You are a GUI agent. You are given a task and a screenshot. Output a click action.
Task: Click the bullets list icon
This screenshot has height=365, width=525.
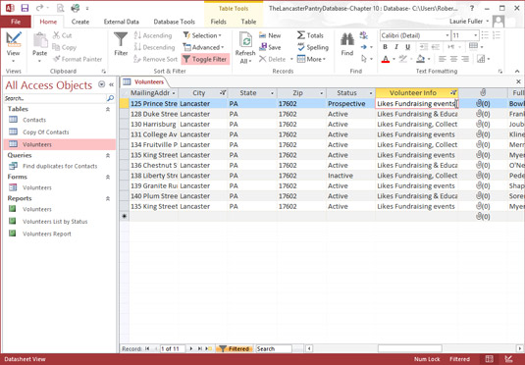click(485, 35)
